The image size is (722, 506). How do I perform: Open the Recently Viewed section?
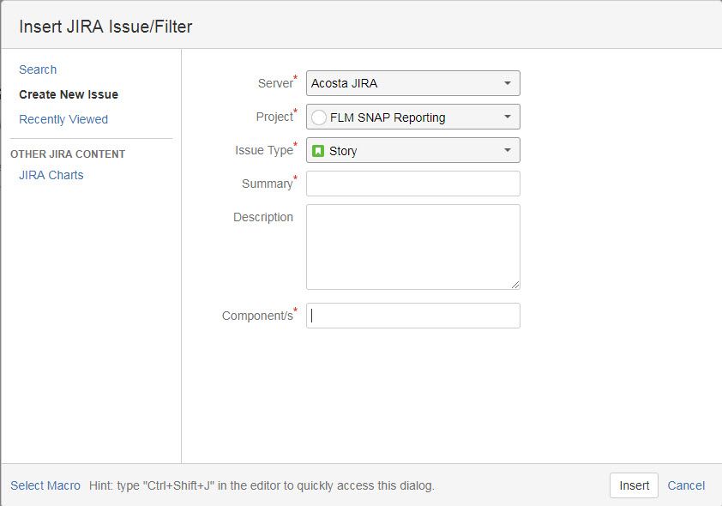(63, 119)
